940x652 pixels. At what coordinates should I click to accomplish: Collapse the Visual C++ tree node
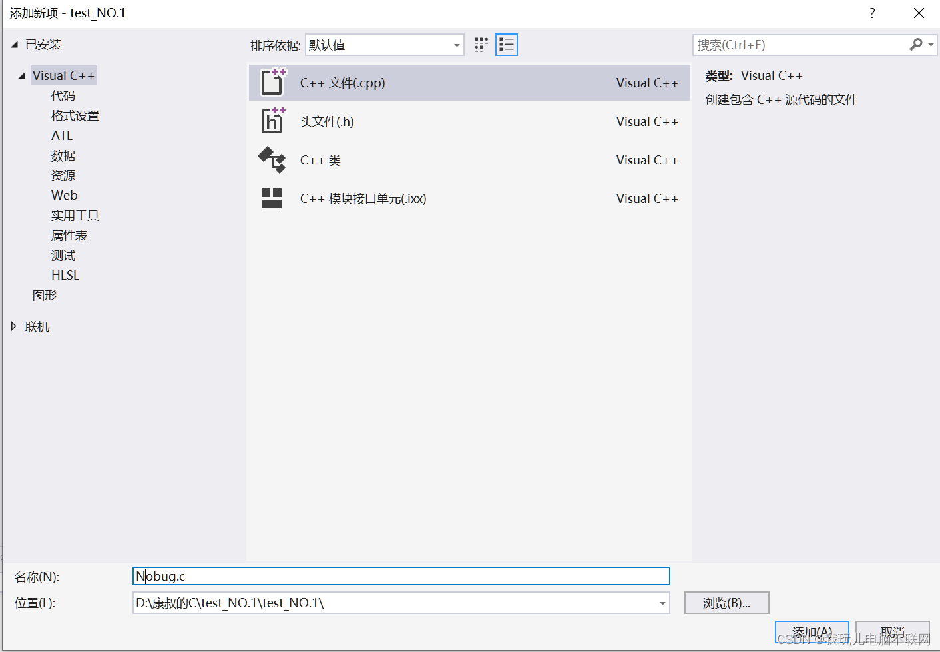pos(22,76)
